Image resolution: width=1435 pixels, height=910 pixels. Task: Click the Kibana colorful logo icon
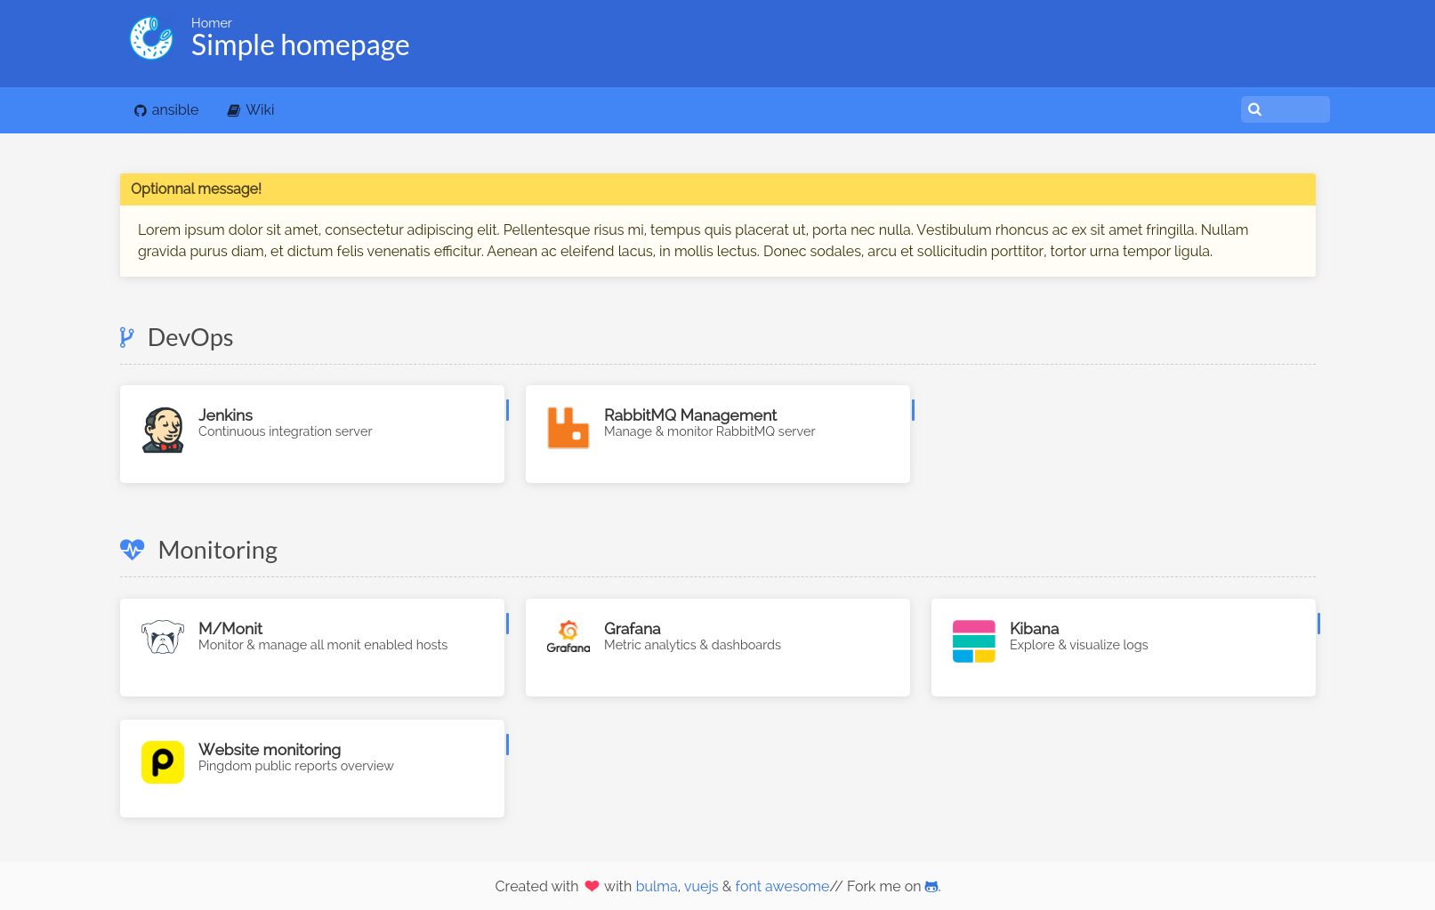(x=973, y=641)
